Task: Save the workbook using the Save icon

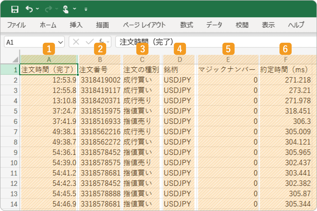Action: (15, 9)
